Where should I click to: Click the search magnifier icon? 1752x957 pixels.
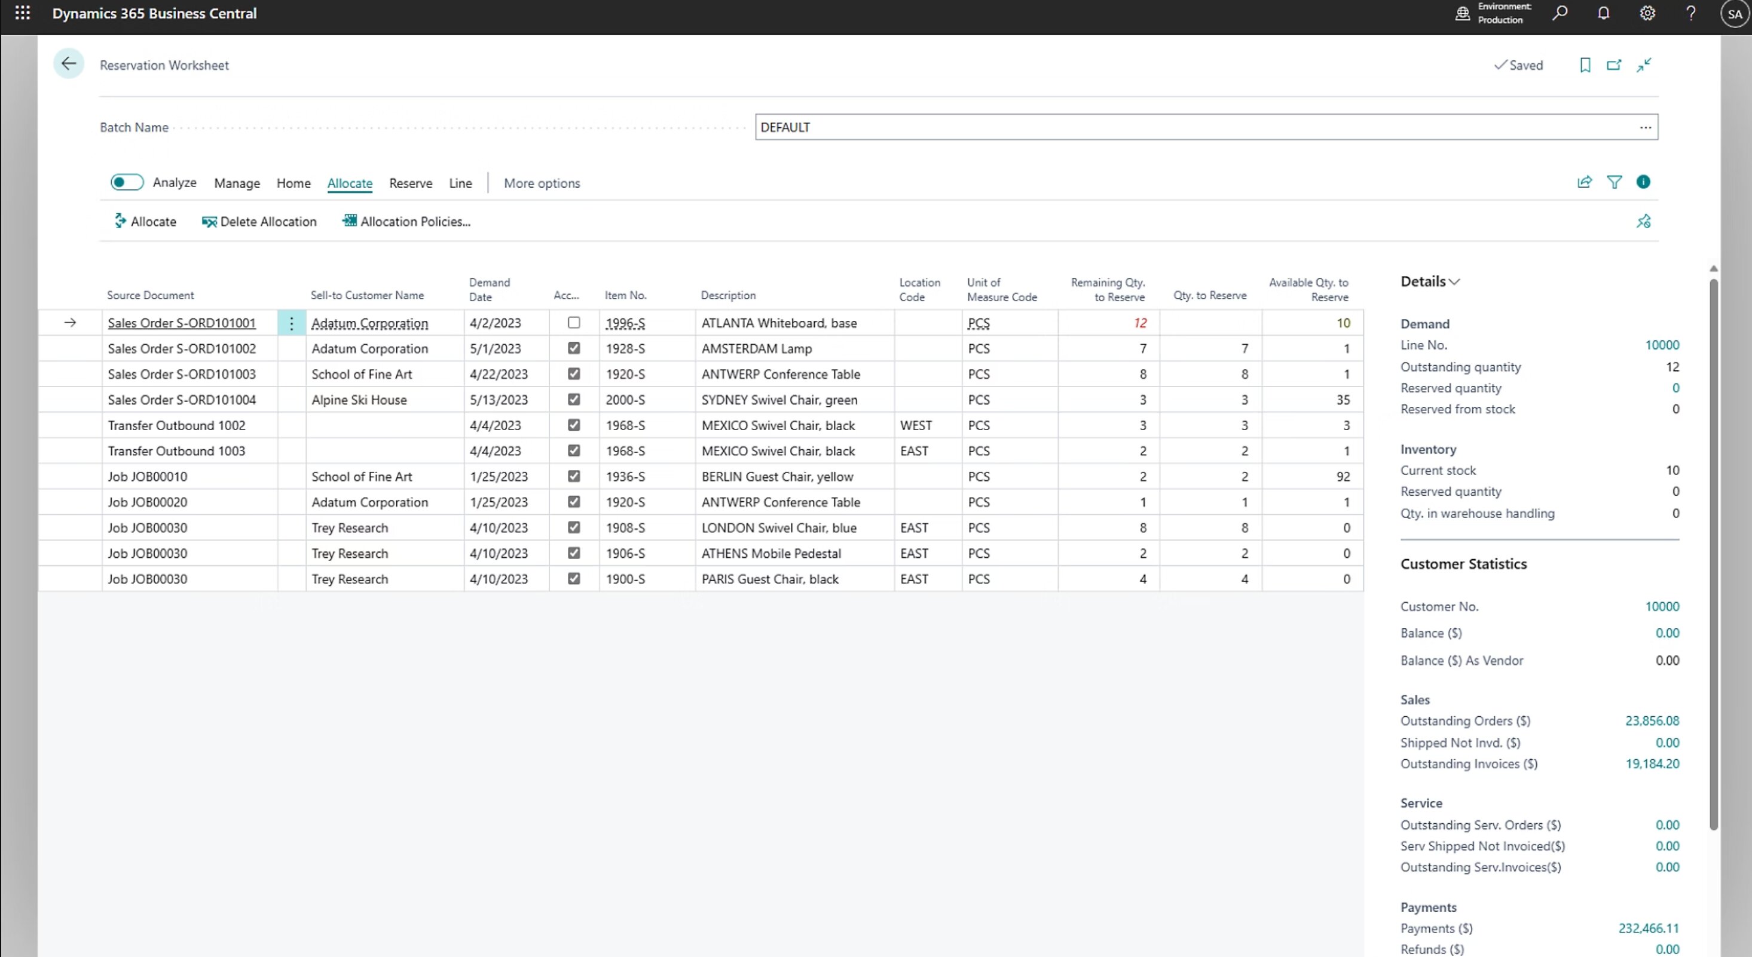click(1560, 13)
